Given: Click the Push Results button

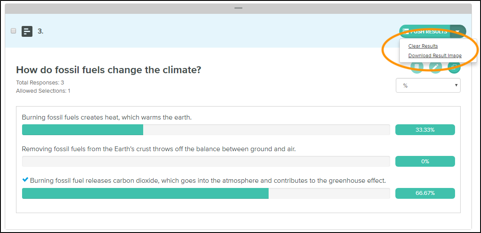Looking at the screenshot, I should (x=425, y=31).
